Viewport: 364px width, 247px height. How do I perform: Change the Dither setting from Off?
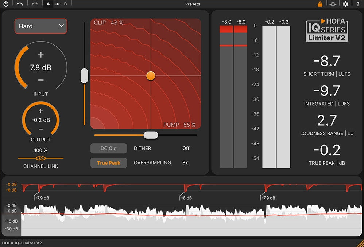tap(186, 148)
